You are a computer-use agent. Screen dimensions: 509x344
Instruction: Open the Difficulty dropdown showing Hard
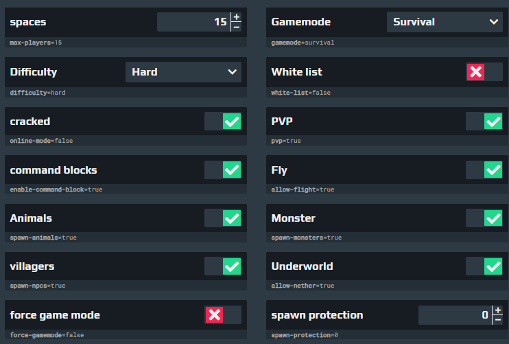click(183, 72)
